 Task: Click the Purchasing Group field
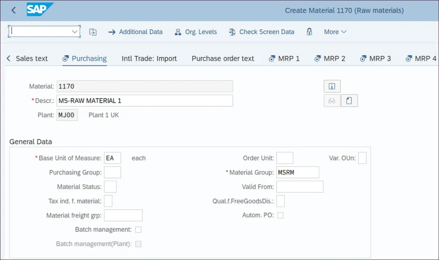113,172
